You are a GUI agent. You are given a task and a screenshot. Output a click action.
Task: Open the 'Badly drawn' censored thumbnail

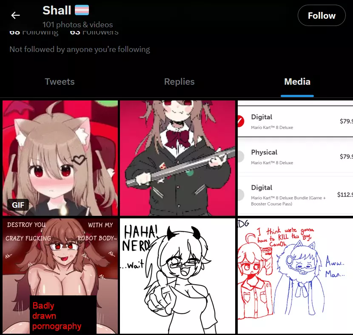[x=60, y=276]
